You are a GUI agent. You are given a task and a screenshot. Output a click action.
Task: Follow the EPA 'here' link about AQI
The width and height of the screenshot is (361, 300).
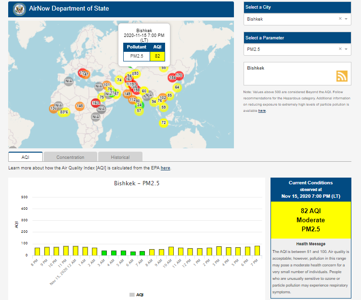[x=165, y=168]
